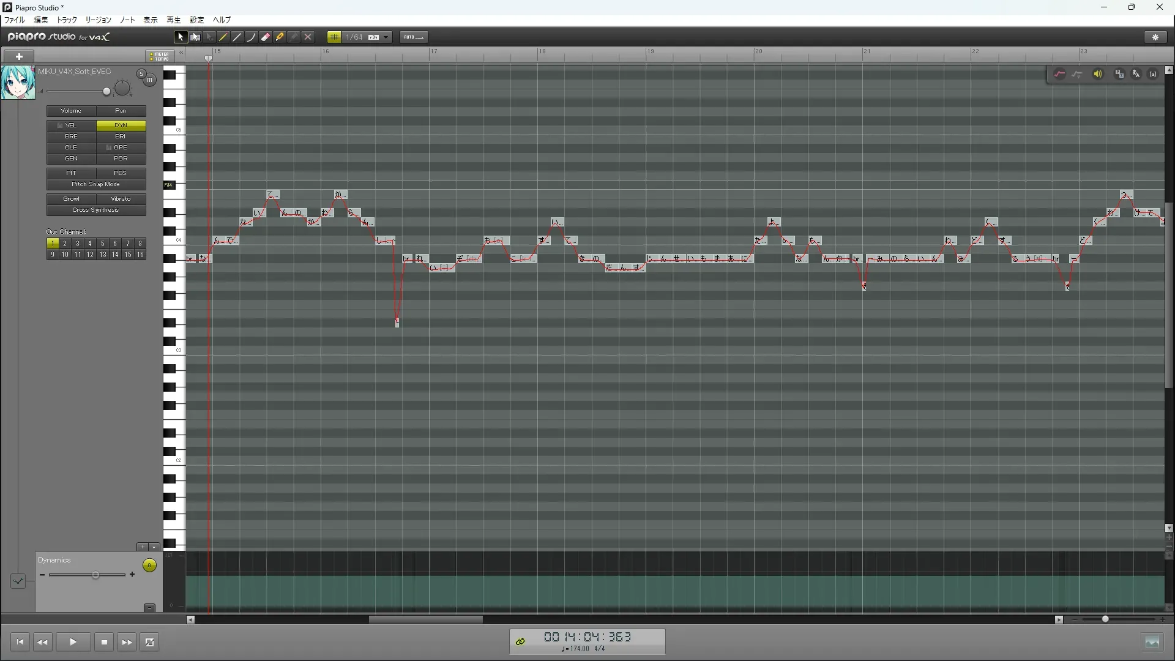Toggle the grid snap button
Image resolution: width=1175 pixels, height=661 pixels.
coord(334,37)
